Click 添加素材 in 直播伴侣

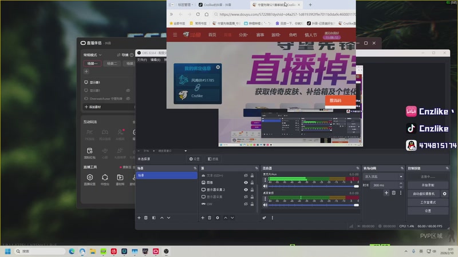[x=93, y=107]
